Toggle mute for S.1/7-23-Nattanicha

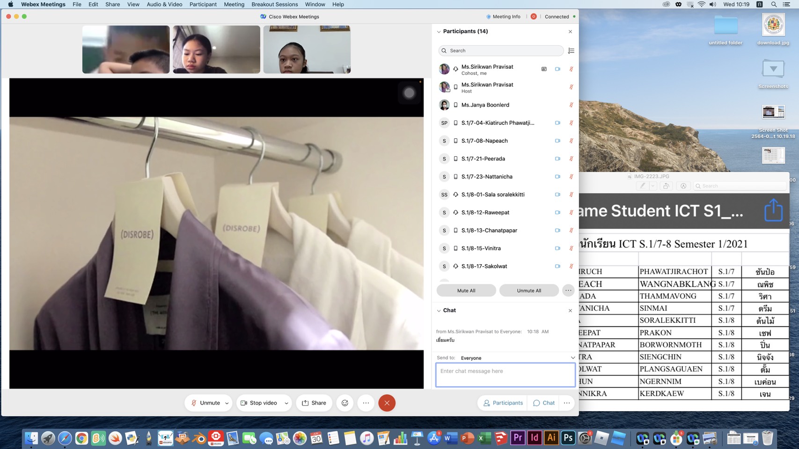(571, 177)
